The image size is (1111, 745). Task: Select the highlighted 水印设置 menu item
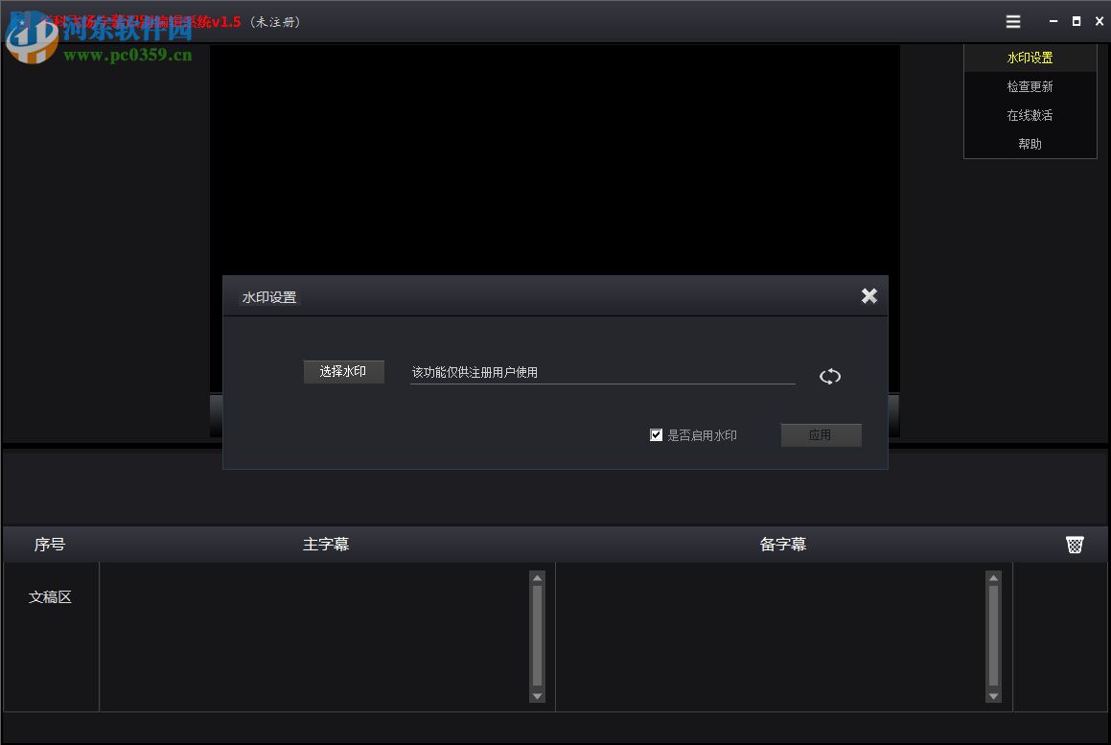pos(1030,57)
